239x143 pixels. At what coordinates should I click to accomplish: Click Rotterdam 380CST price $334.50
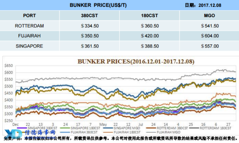click(90, 26)
